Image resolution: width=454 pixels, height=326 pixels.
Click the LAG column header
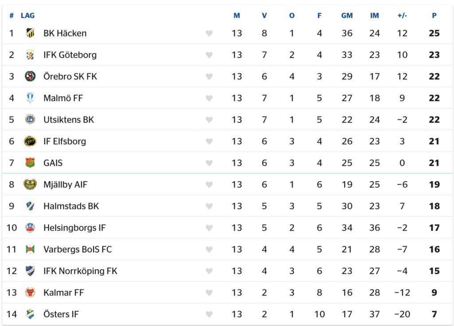(x=27, y=16)
